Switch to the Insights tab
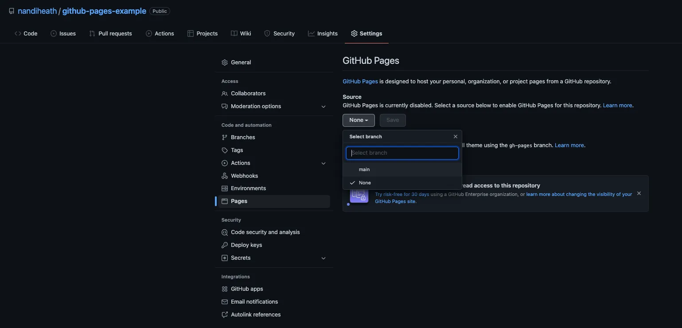Viewport: 682px width, 328px height. [x=327, y=33]
